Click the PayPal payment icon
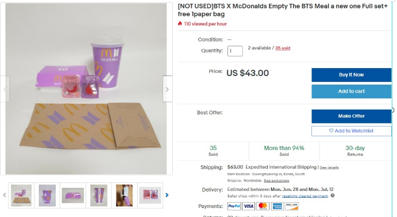 point(234,206)
